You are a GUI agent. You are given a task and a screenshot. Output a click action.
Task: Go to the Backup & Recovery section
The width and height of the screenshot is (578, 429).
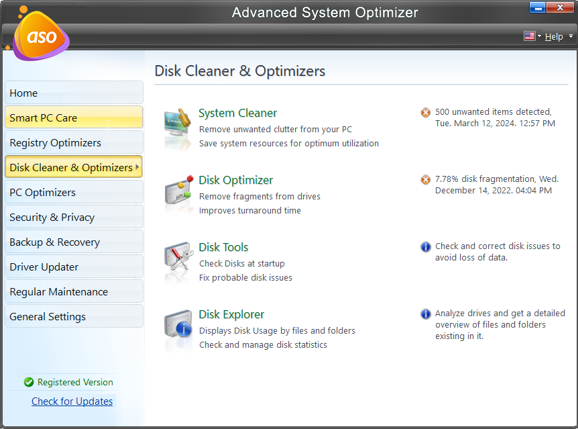[74, 241]
